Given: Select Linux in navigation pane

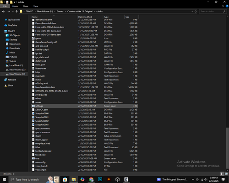Looking at the screenshot, I should [11, 86].
